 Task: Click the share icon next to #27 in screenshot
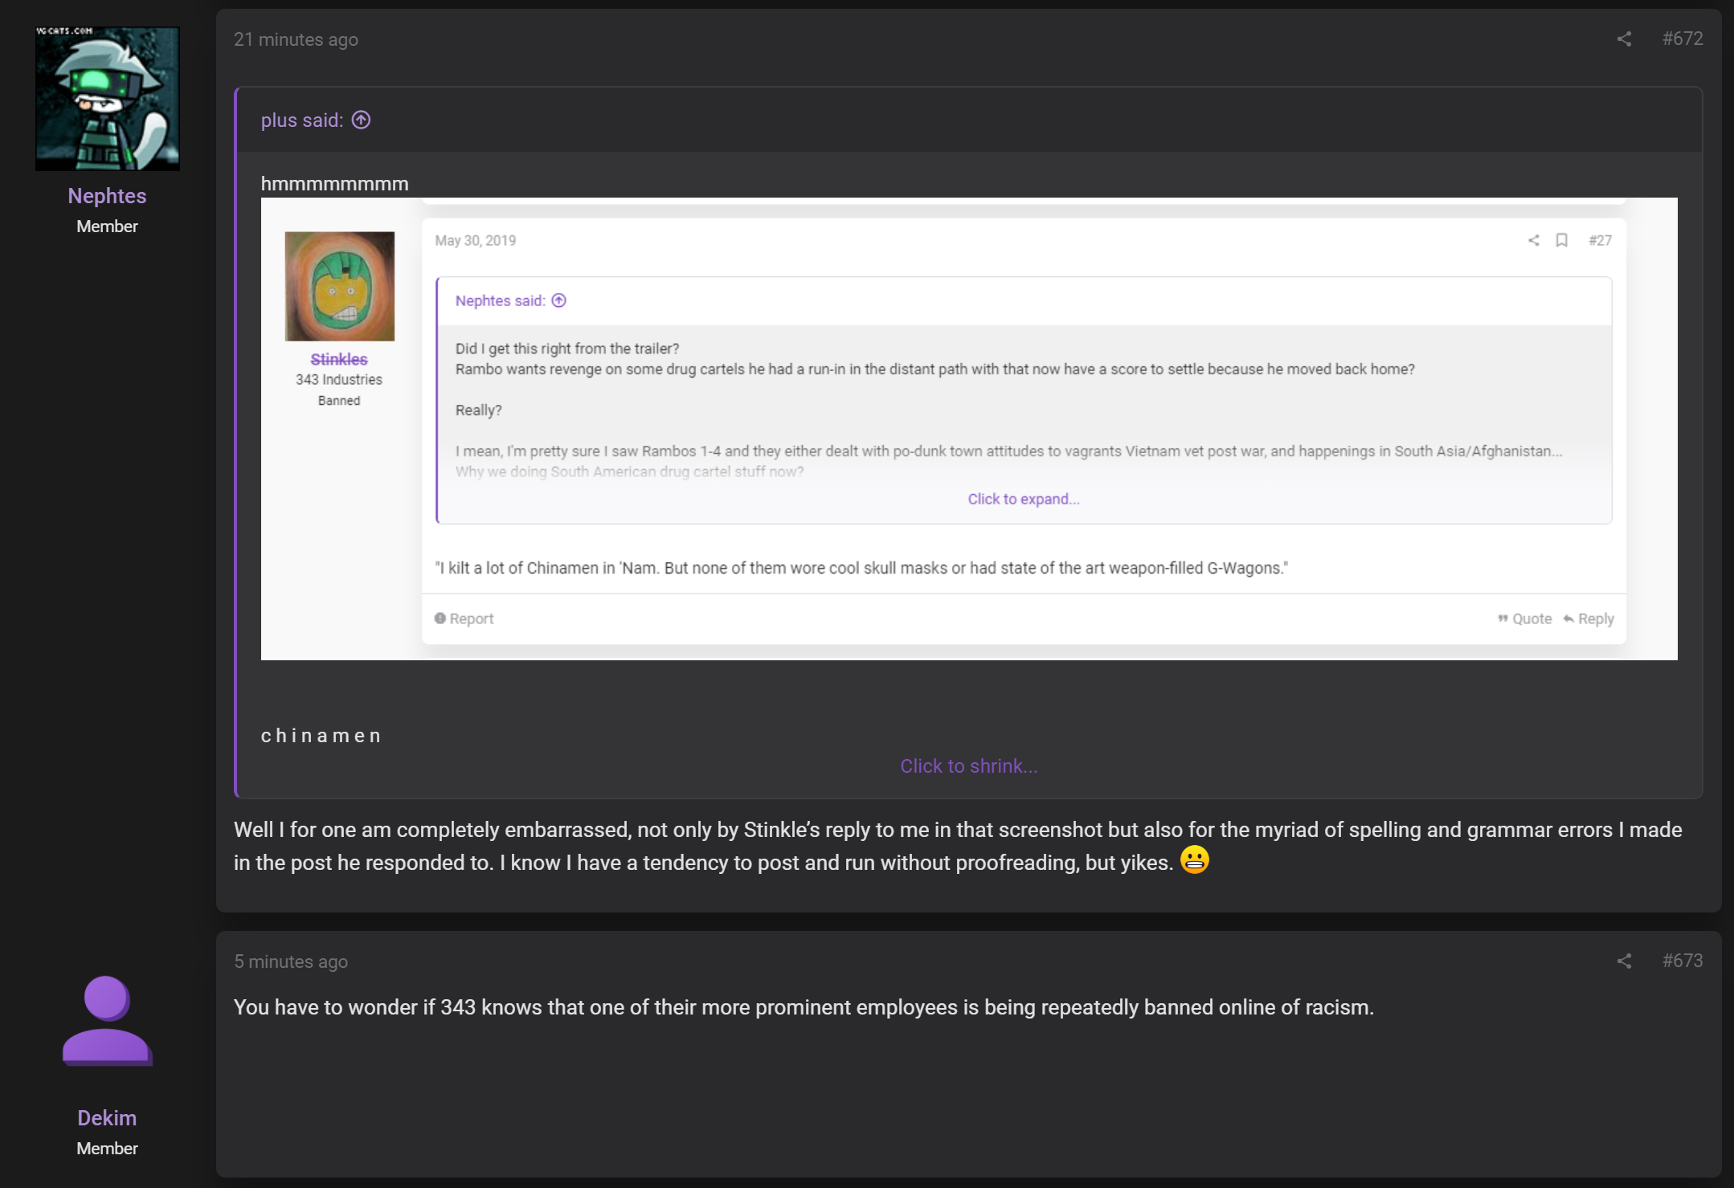click(x=1534, y=240)
